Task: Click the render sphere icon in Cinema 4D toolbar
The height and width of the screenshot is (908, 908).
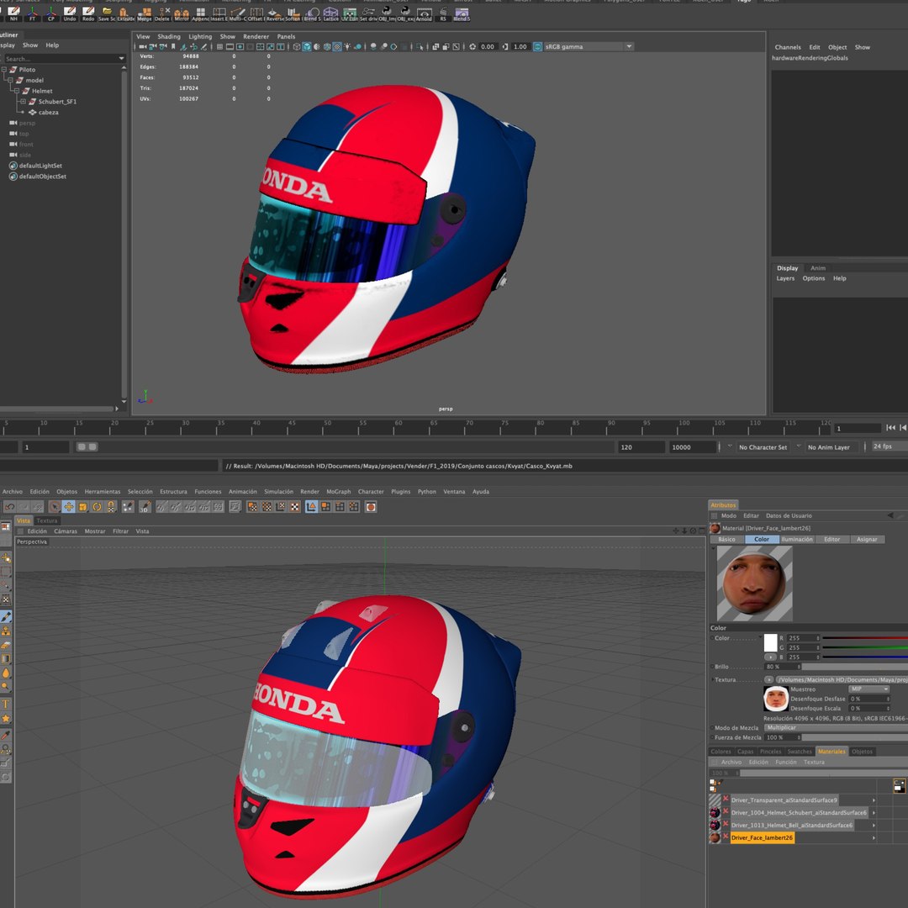Action: [x=371, y=507]
